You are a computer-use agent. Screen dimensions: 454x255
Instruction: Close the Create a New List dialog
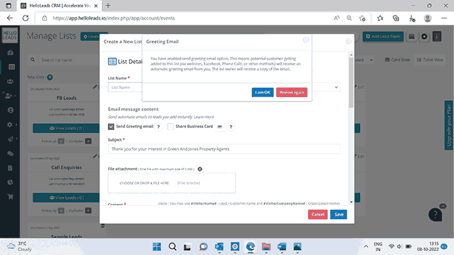349,41
